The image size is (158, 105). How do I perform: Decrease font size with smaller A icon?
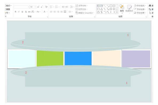[42, 7]
